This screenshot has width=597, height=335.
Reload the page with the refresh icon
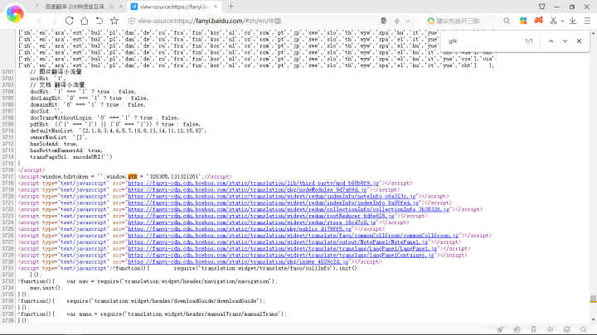70,21
